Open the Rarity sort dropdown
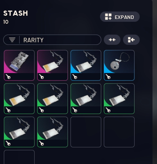The image size is (157, 164). (x=52, y=40)
